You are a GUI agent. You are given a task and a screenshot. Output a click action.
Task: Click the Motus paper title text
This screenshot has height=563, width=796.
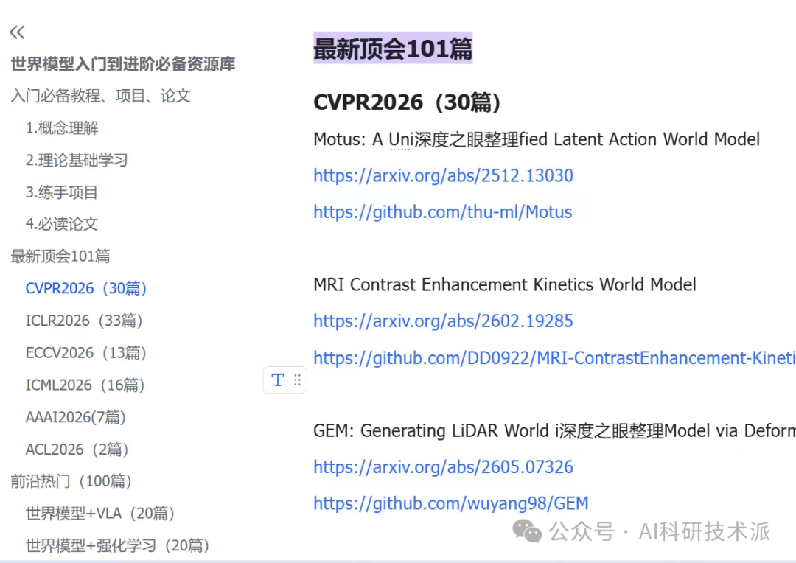pos(537,139)
